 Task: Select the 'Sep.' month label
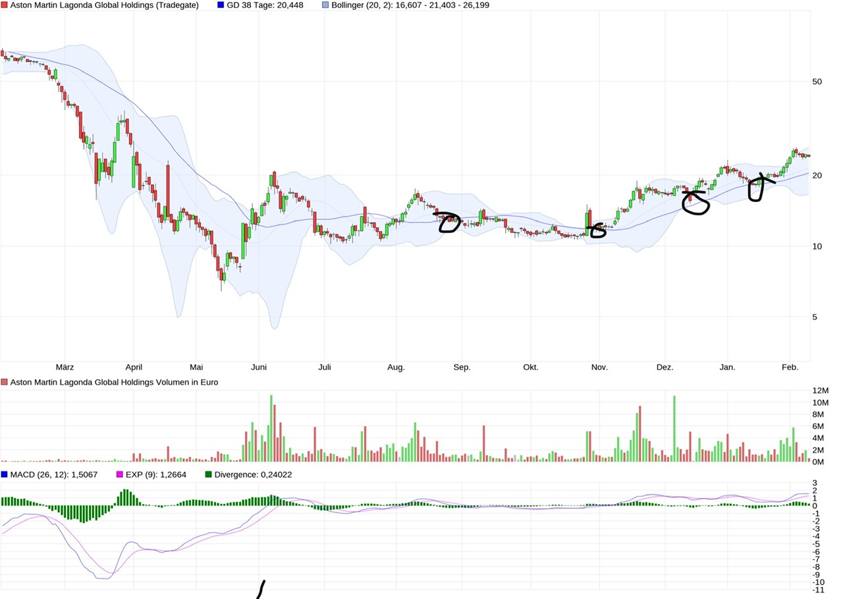point(462,367)
